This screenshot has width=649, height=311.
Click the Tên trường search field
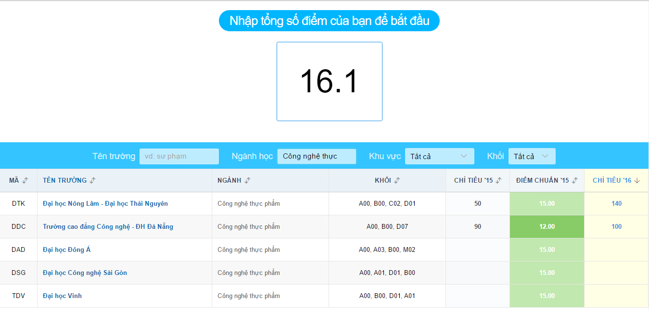[x=179, y=156]
